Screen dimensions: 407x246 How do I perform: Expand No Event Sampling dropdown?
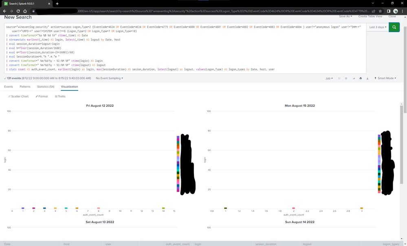[x=109, y=78]
